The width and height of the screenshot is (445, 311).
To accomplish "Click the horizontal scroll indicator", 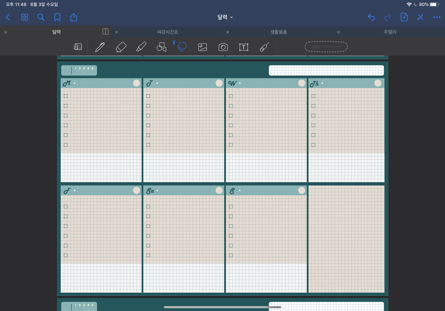I will tap(222, 307).
